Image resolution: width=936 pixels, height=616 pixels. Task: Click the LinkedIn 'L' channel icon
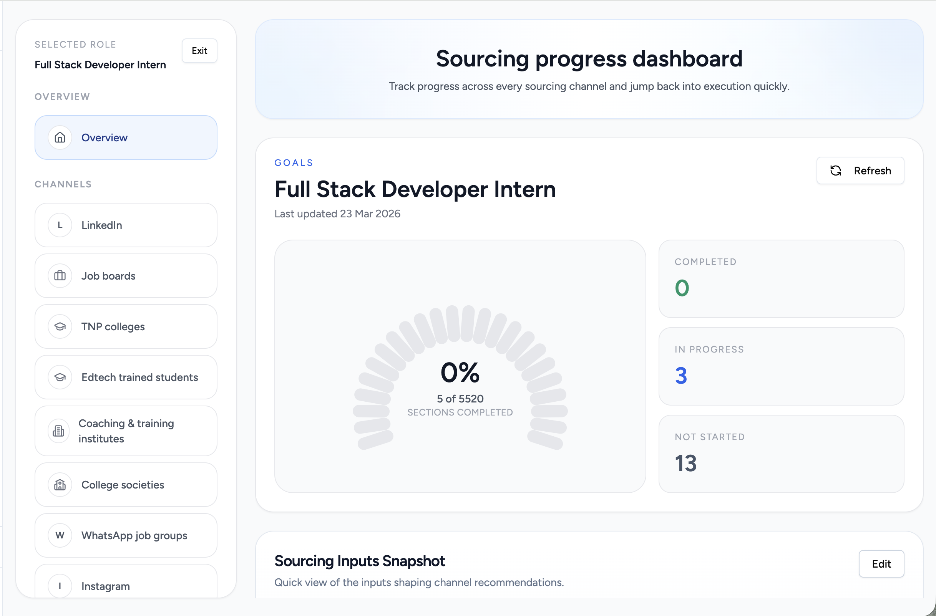point(60,225)
